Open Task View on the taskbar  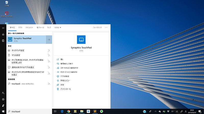(55, 111)
